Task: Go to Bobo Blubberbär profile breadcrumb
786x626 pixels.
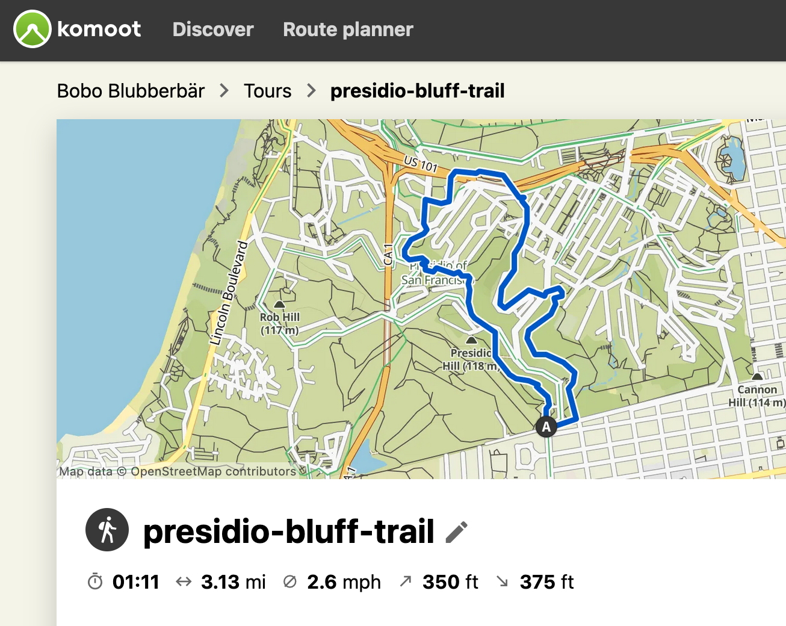Action: pos(131,91)
